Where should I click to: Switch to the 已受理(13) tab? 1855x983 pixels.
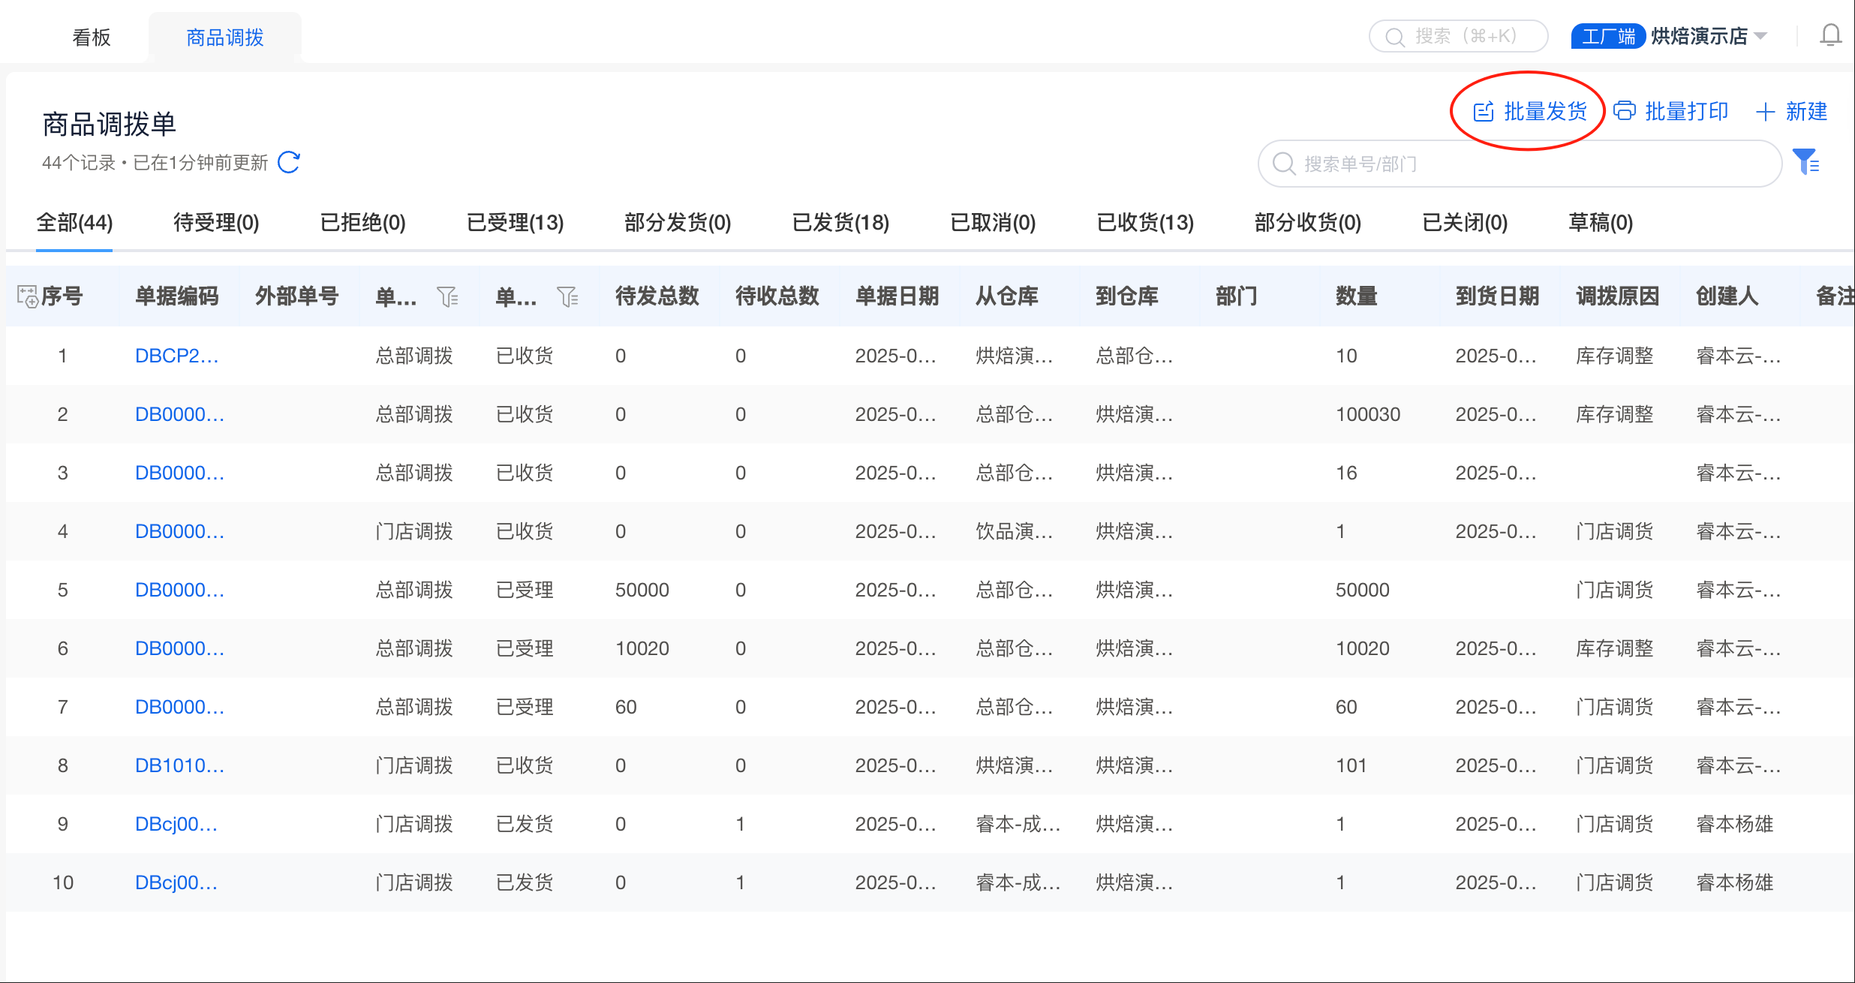pos(515,223)
